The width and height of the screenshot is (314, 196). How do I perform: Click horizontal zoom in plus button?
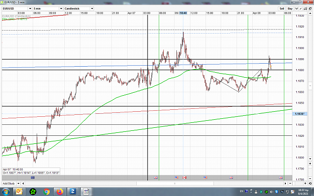(x=305, y=183)
